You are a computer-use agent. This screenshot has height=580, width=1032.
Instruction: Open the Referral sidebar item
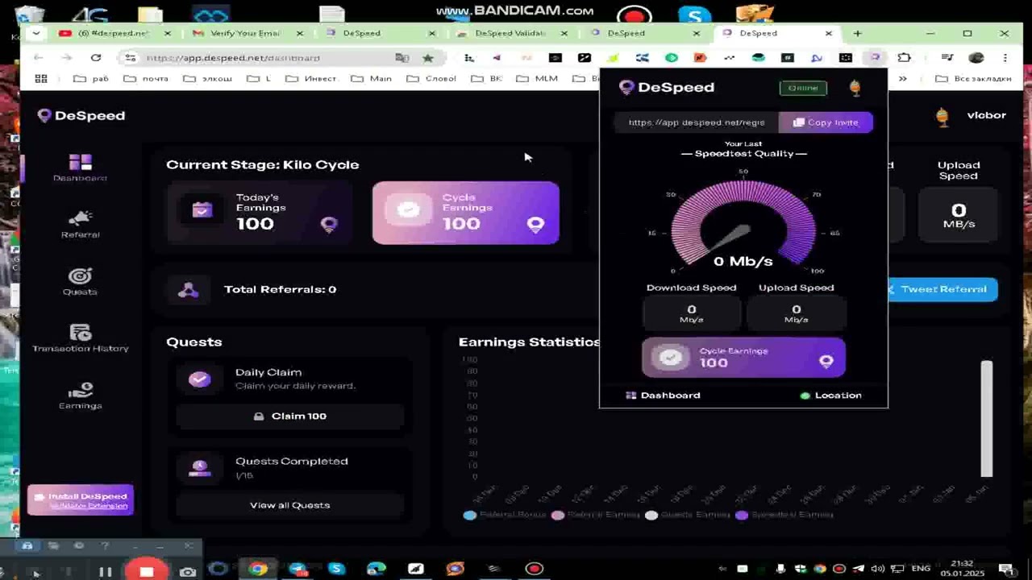coord(80,225)
